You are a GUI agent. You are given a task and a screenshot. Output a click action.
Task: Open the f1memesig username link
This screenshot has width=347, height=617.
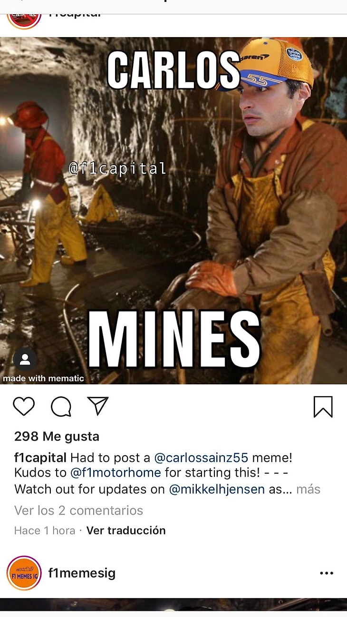pos(82,573)
